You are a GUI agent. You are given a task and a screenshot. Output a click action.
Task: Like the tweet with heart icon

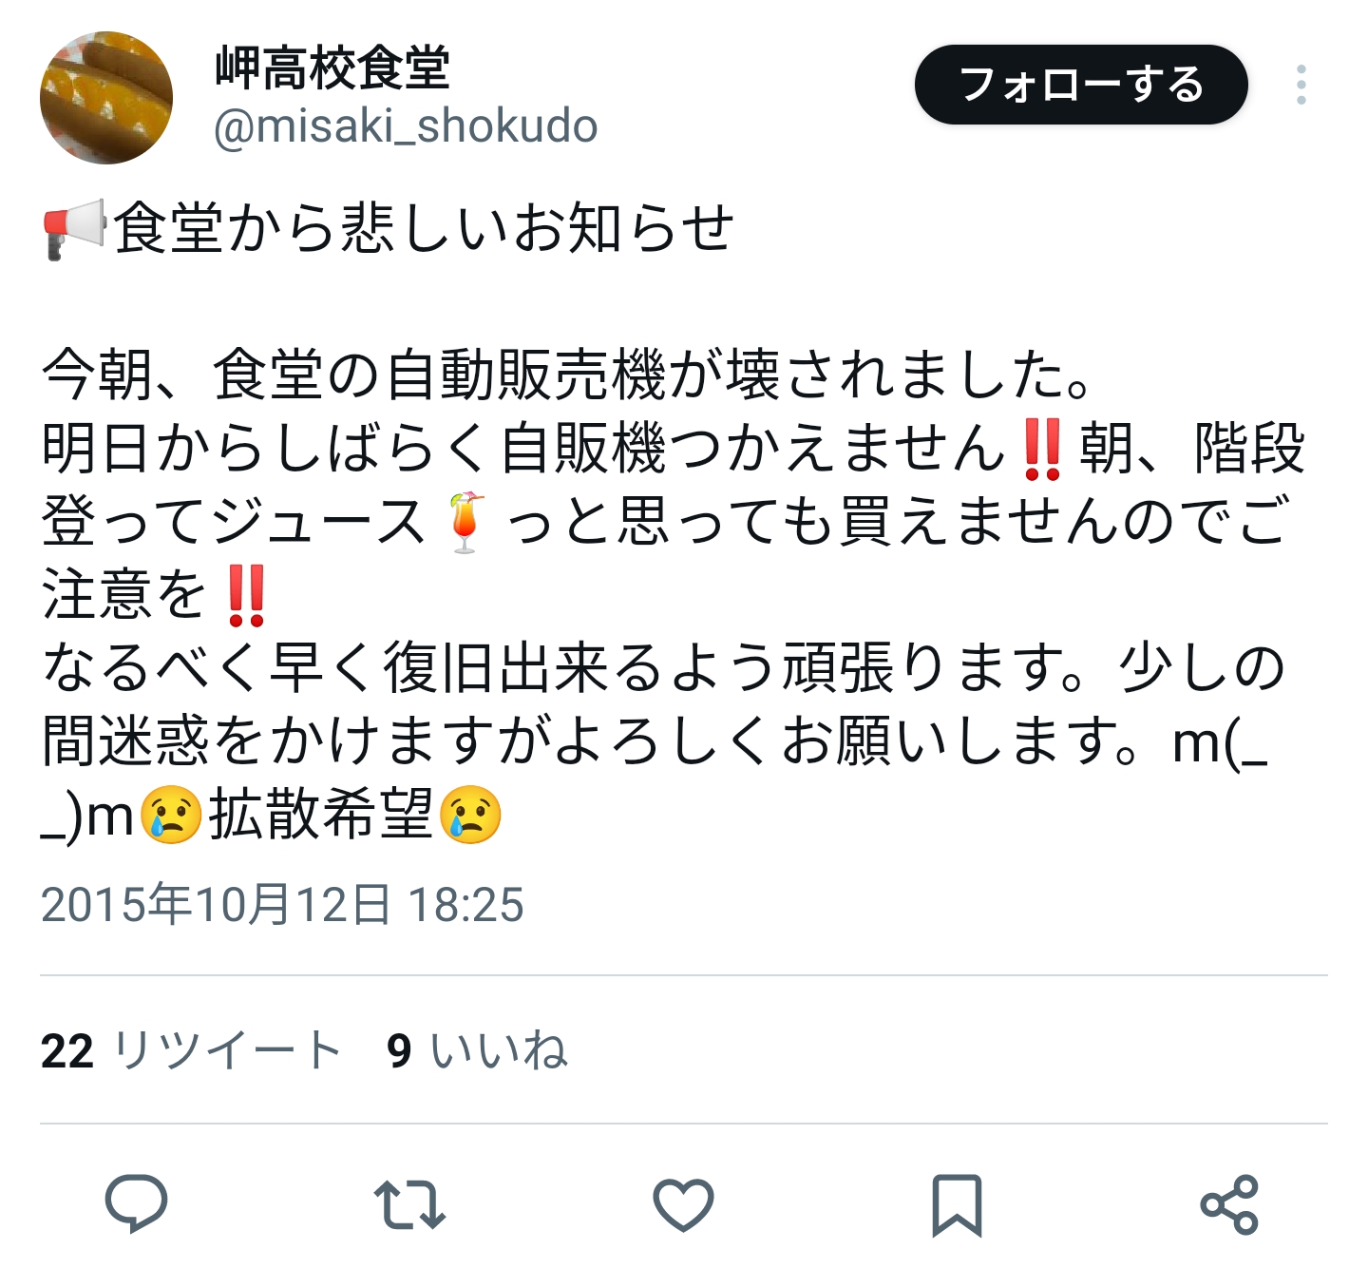click(x=683, y=1204)
